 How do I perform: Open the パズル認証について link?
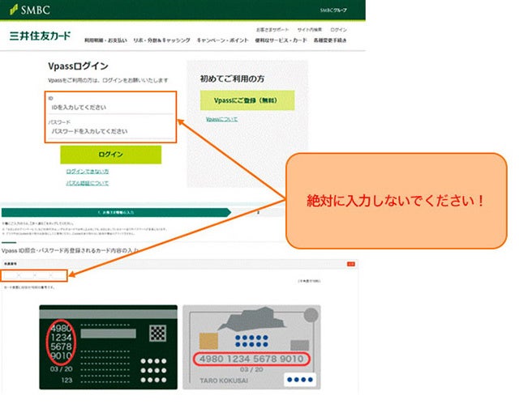(88, 183)
